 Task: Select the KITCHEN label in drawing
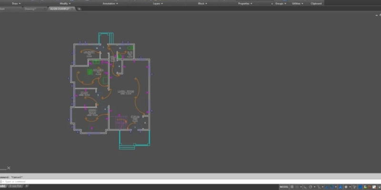(x=98, y=70)
